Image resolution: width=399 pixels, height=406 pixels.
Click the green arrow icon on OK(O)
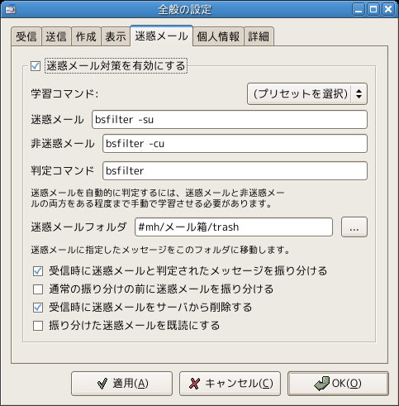pyautogui.click(x=321, y=384)
